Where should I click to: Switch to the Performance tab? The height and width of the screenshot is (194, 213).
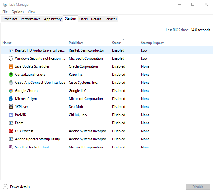(x=31, y=19)
